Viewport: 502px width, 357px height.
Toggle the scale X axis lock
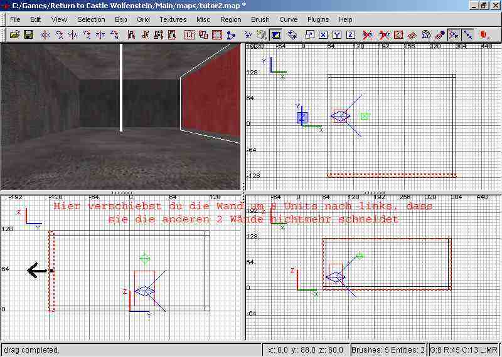(x=323, y=34)
